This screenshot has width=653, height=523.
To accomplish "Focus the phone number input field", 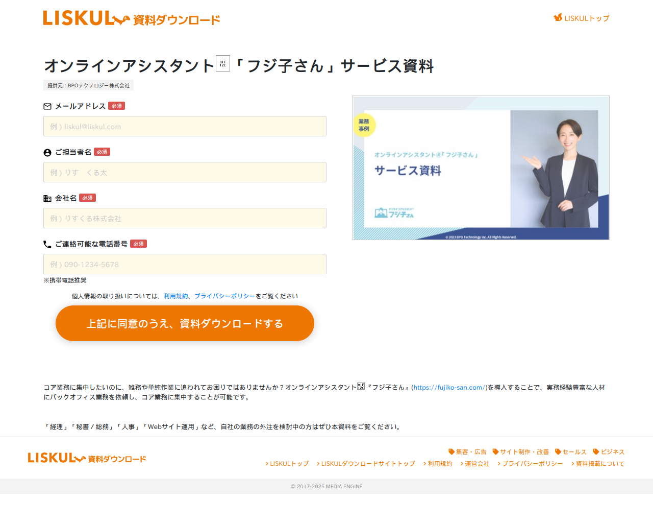I will (x=185, y=264).
